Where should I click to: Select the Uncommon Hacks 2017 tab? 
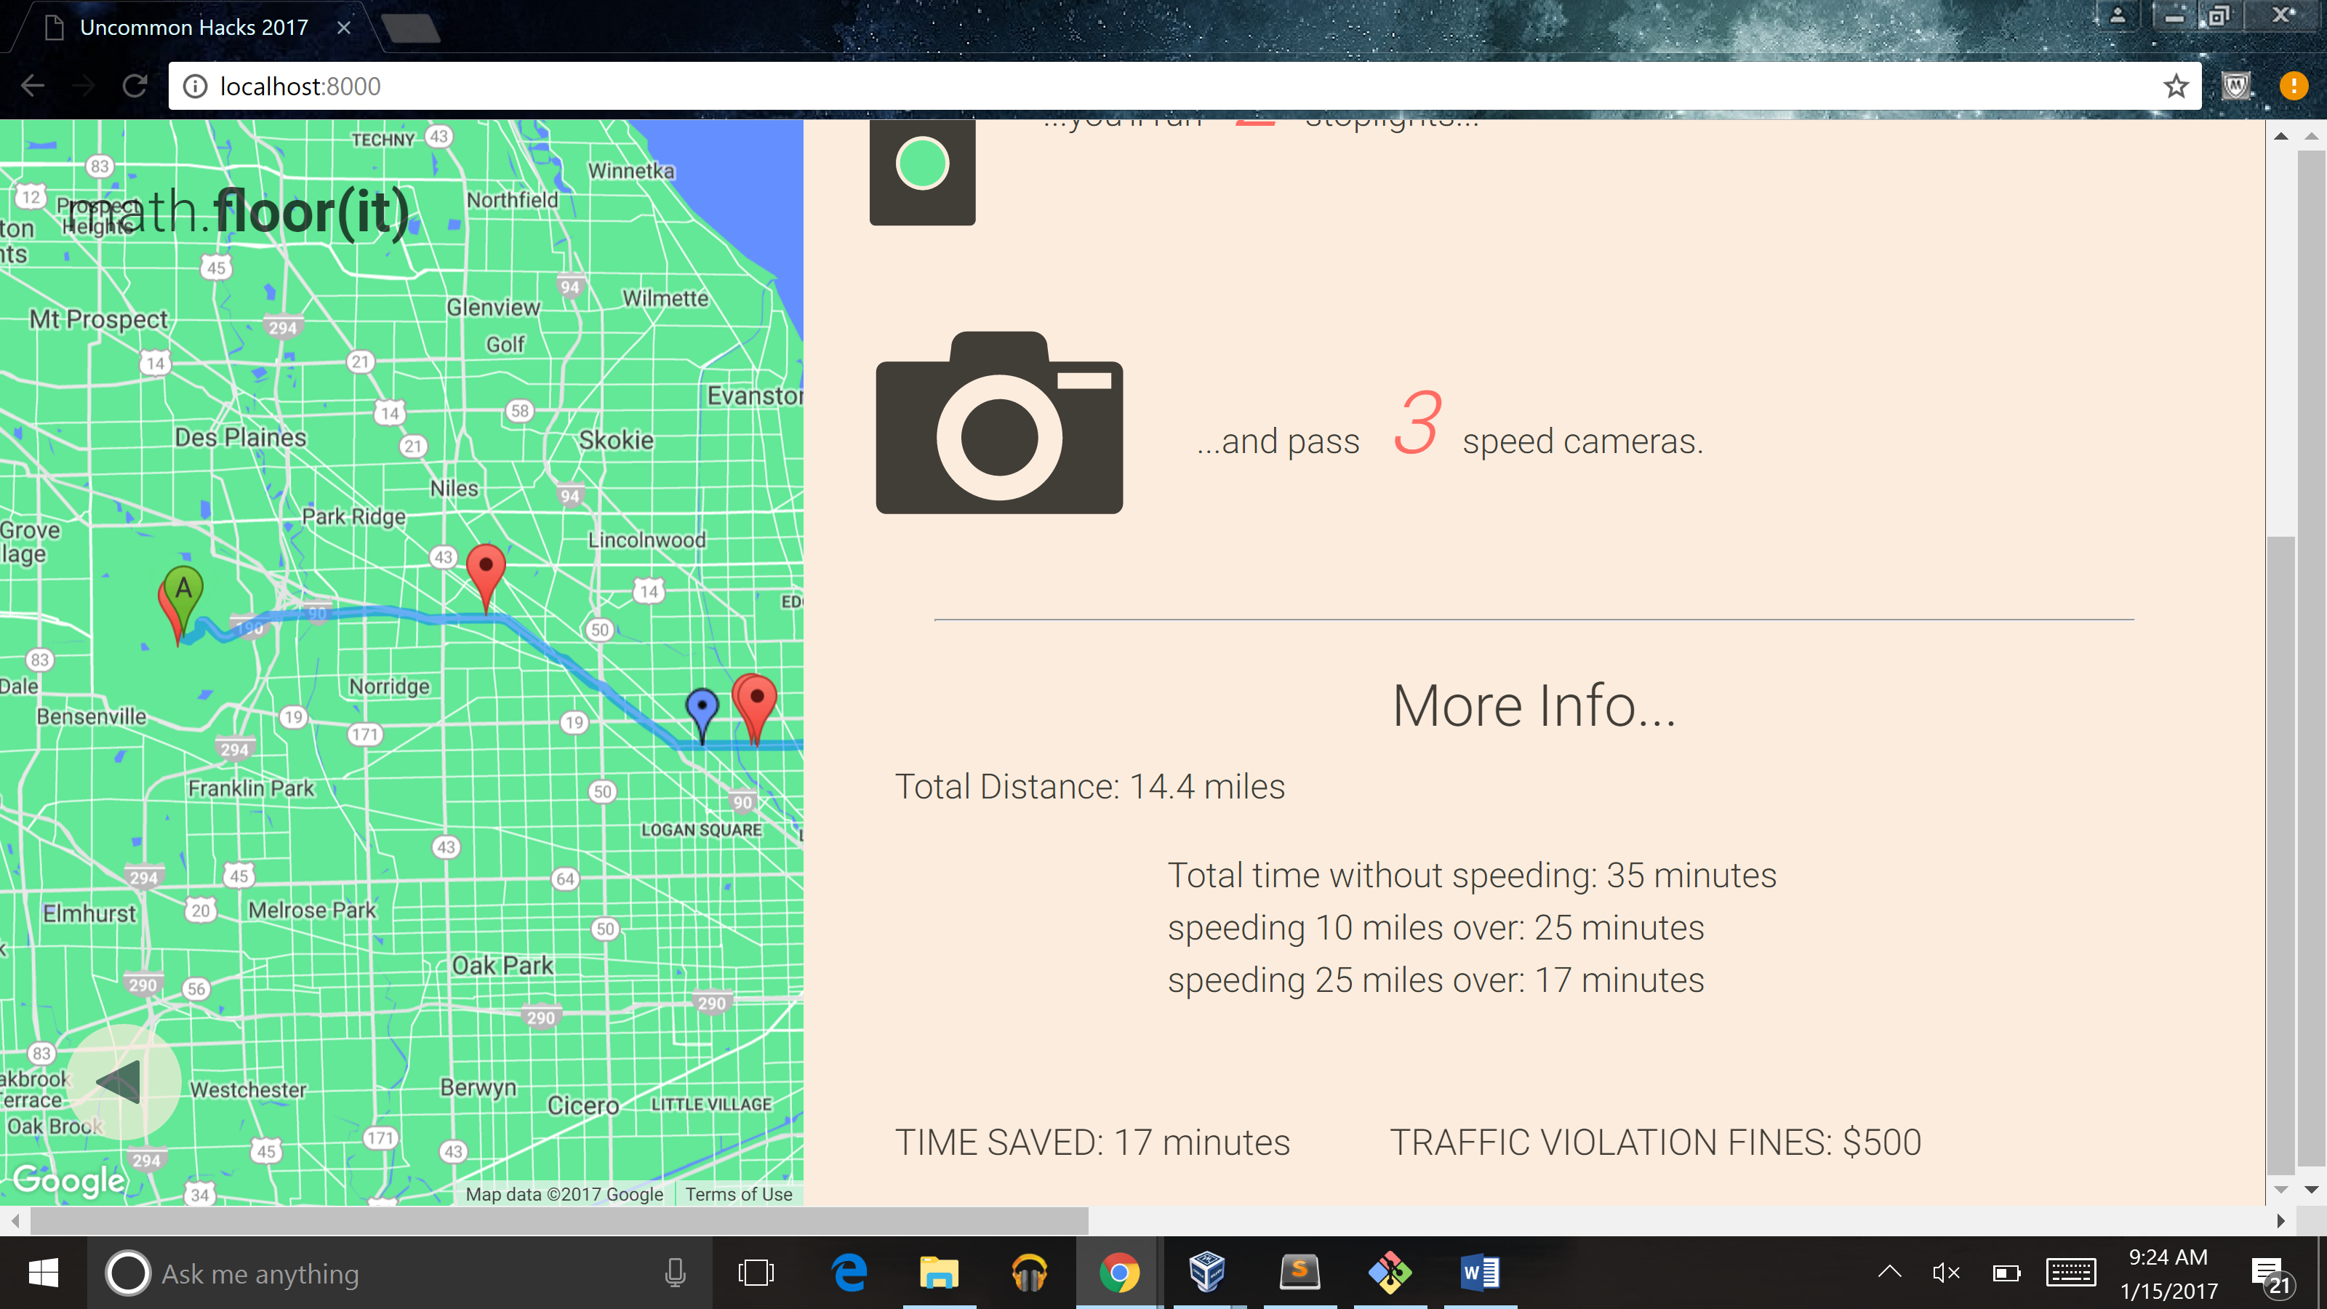pos(194,28)
